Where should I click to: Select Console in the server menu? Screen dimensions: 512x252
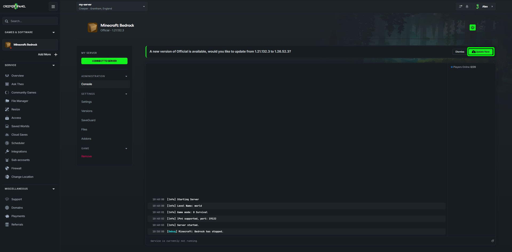[104, 84]
